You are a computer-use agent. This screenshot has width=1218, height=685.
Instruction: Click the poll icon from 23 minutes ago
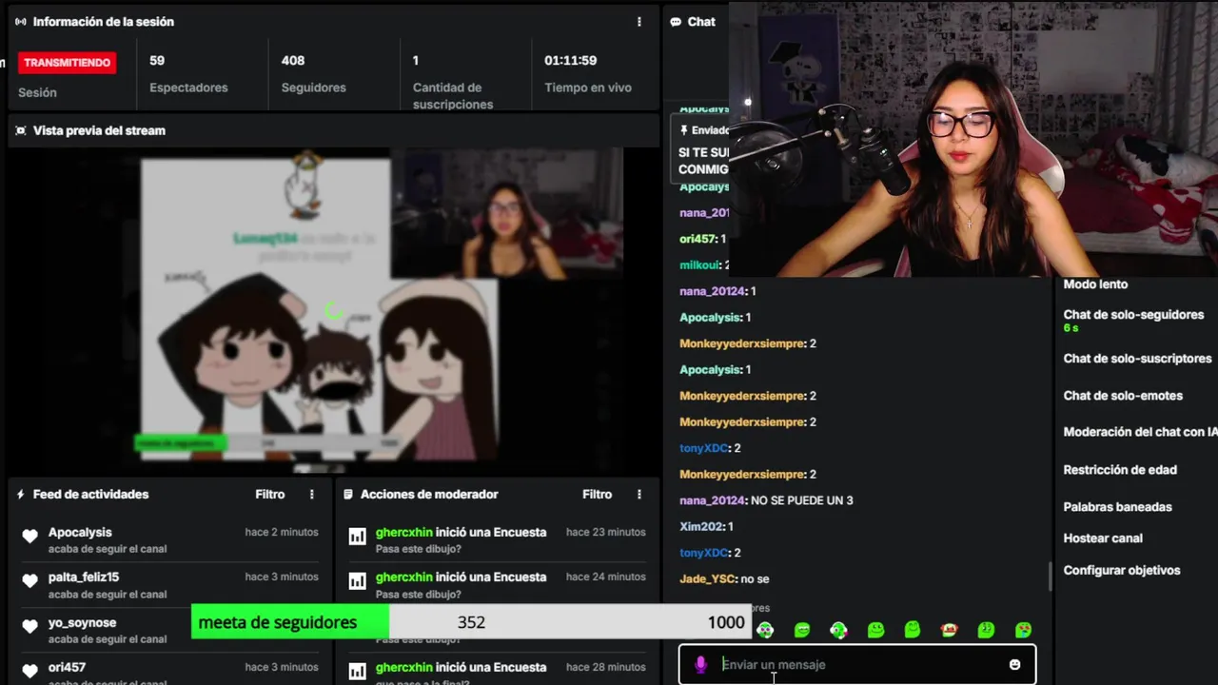(357, 537)
